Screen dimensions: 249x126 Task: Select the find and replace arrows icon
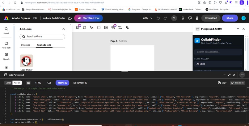[x=120, y=28]
